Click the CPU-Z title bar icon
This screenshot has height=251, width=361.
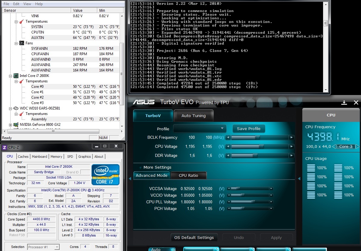click(x=5, y=147)
